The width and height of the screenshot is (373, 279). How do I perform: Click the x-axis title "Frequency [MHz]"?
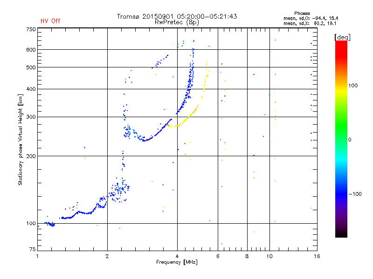click(x=177, y=262)
